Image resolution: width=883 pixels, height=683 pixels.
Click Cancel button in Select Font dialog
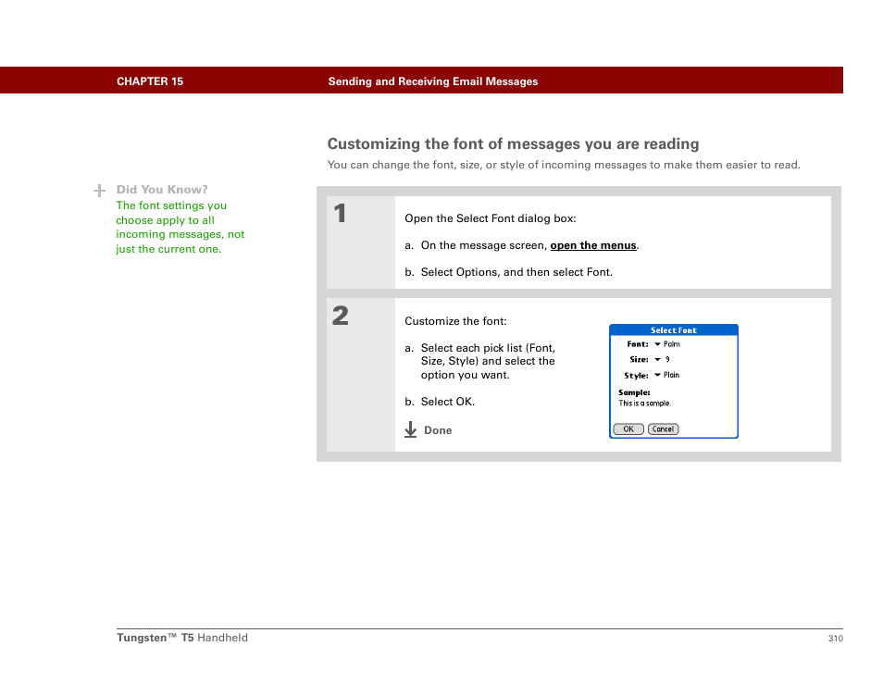664,429
